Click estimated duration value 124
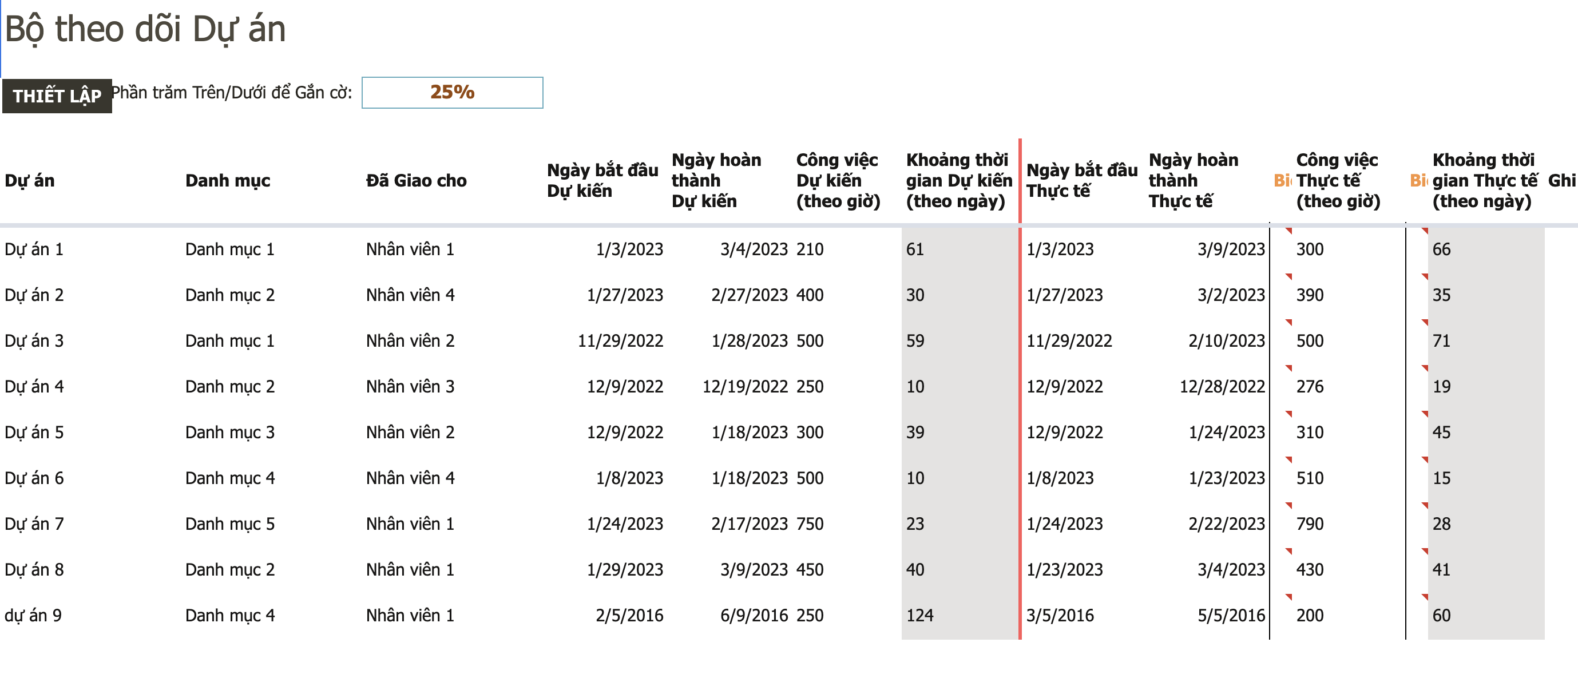The width and height of the screenshot is (1578, 674). [x=920, y=615]
